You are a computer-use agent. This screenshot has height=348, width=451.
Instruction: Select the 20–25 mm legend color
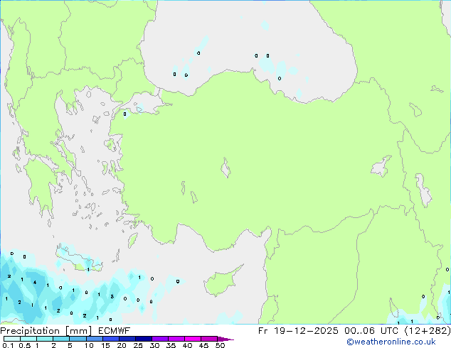127,339
